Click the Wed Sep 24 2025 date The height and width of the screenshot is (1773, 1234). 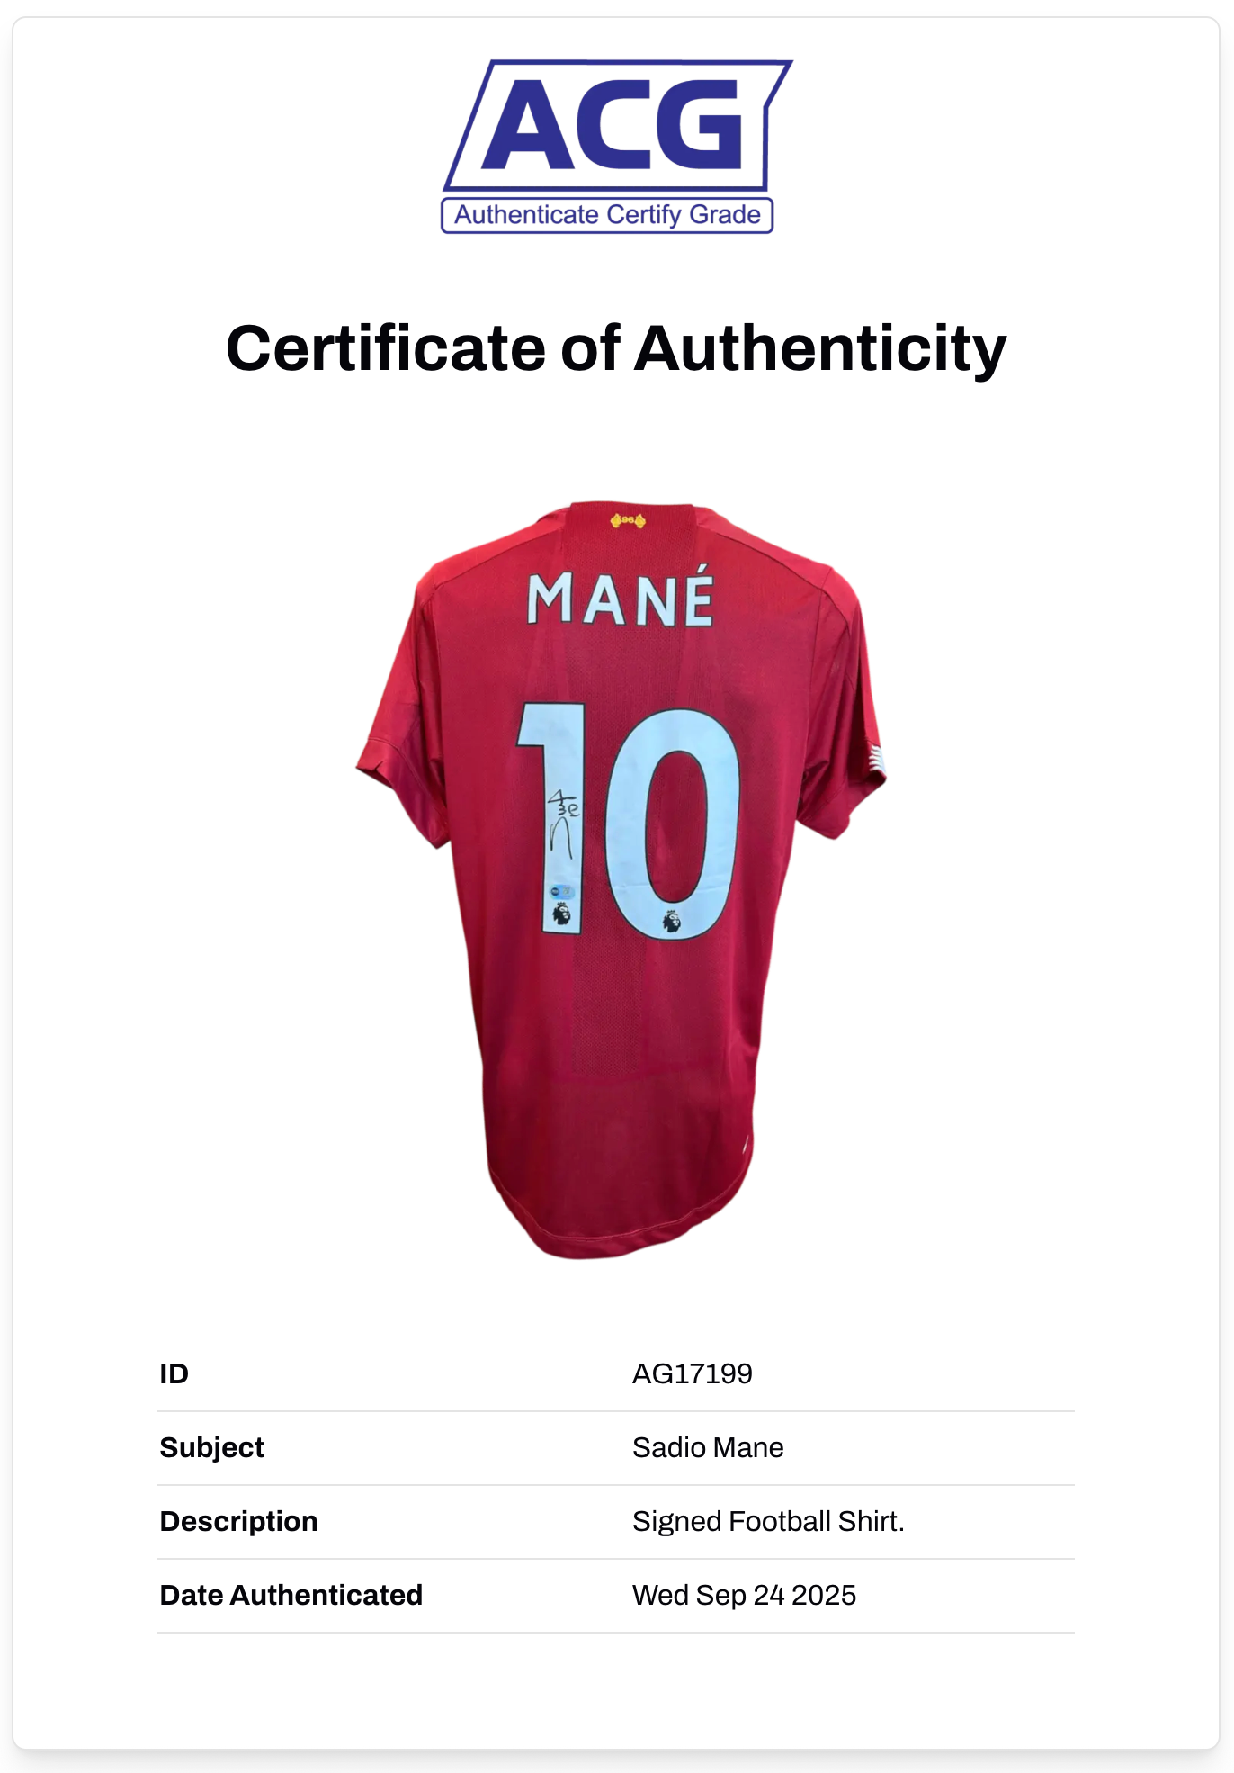744,1595
